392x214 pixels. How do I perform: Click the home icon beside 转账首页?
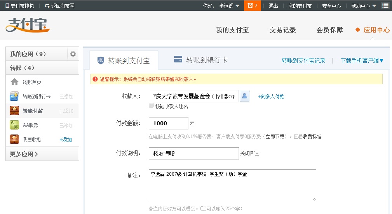[14, 82]
